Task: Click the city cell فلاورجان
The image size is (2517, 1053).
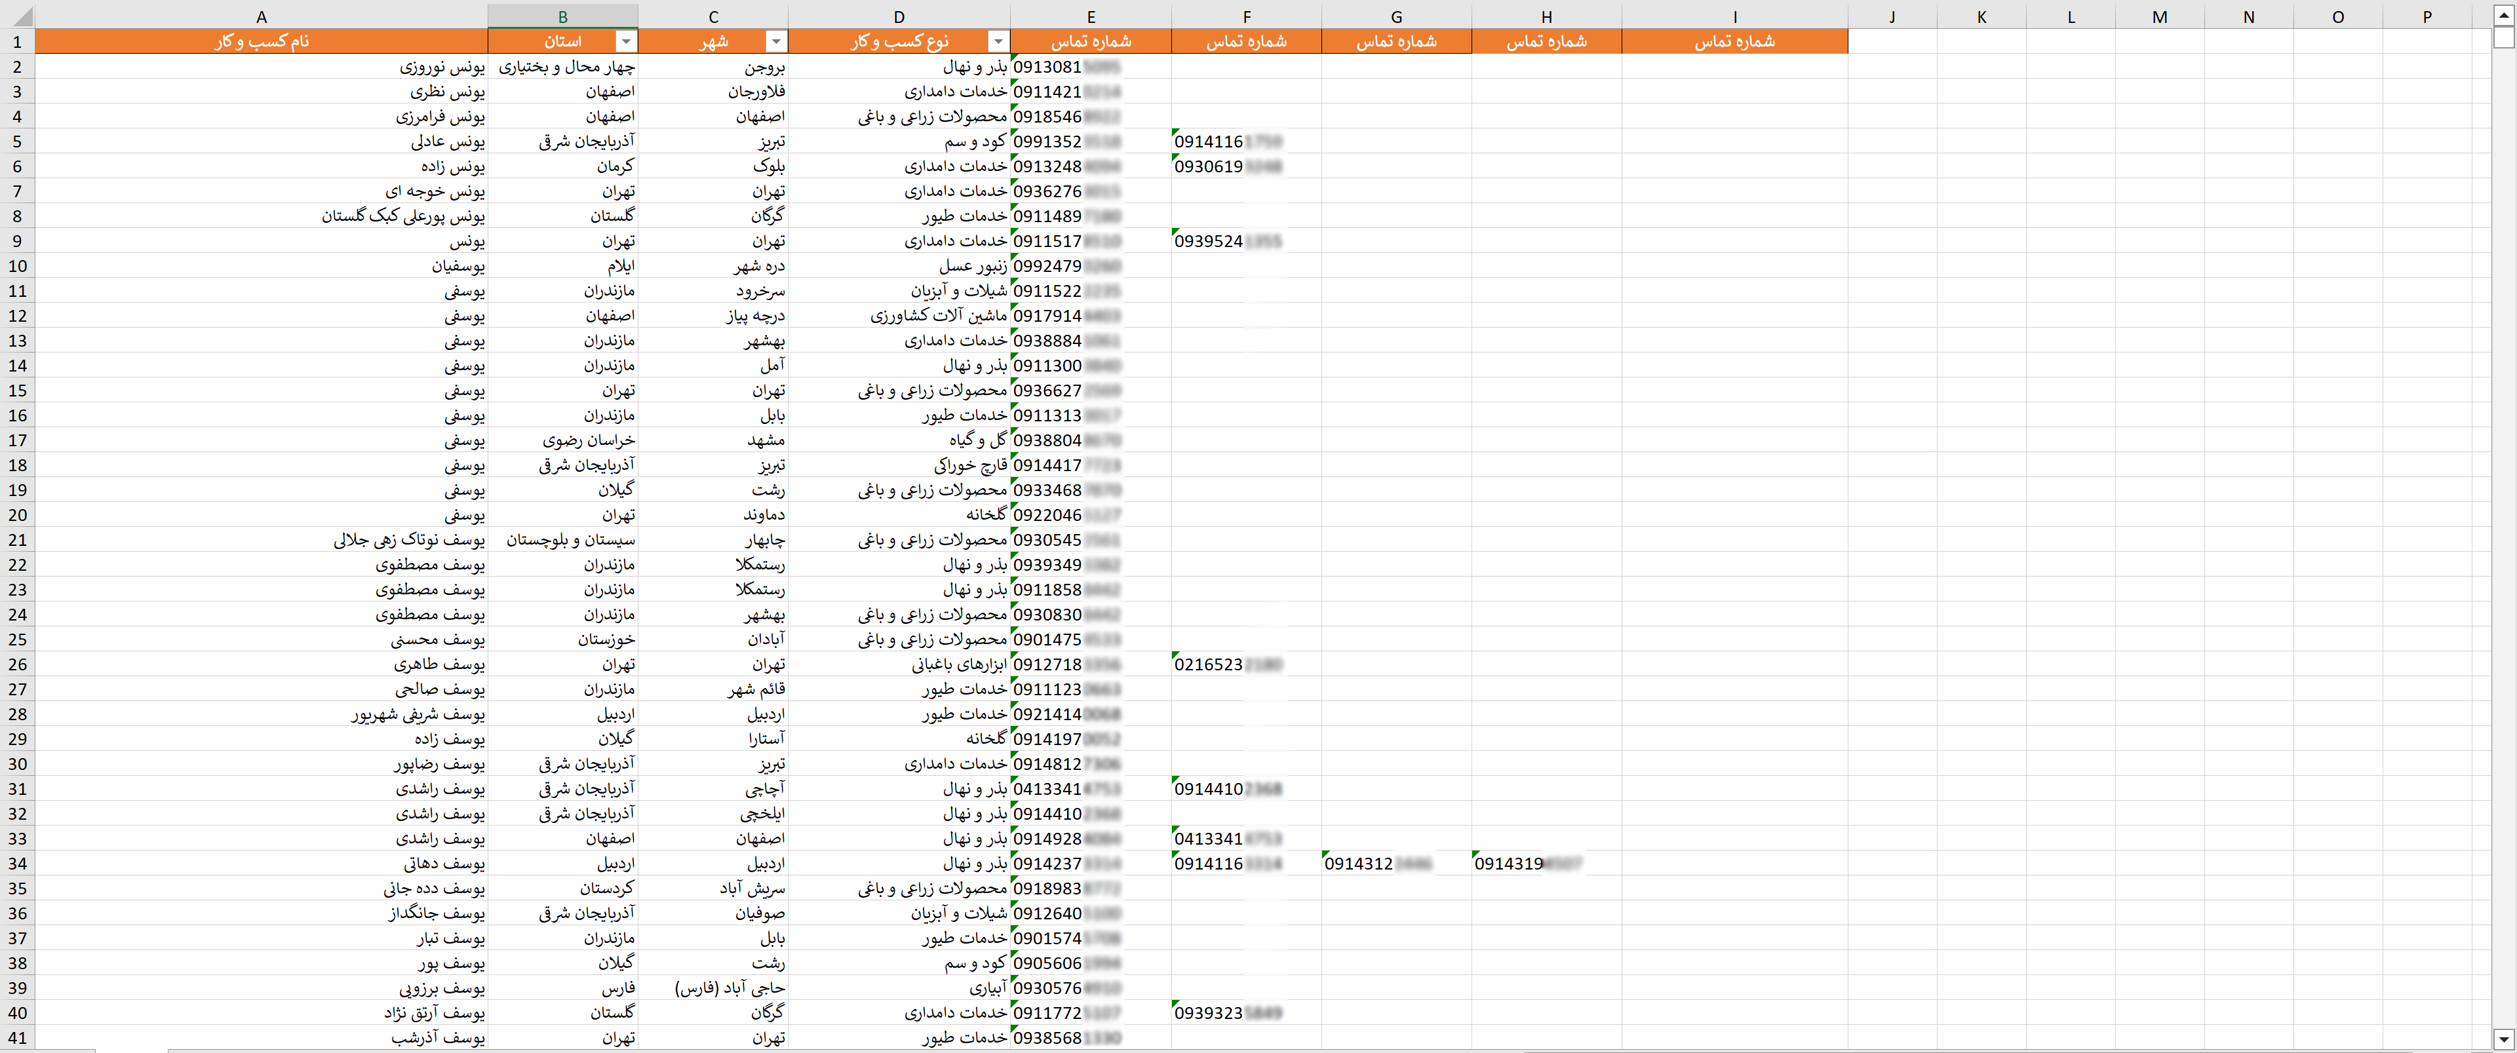Action: (713, 91)
